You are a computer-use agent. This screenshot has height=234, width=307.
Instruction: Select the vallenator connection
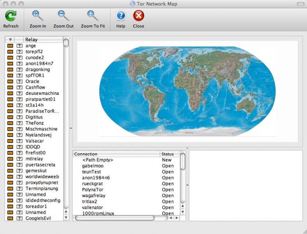pyautogui.click(x=126, y=207)
